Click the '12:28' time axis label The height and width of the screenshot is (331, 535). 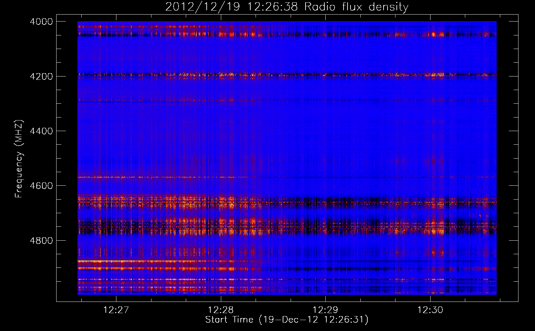pos(221,310)
